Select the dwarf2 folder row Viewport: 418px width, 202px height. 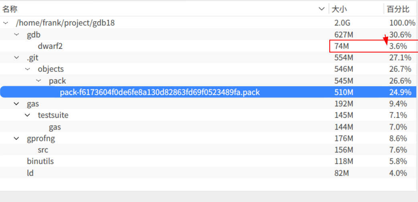50,46
